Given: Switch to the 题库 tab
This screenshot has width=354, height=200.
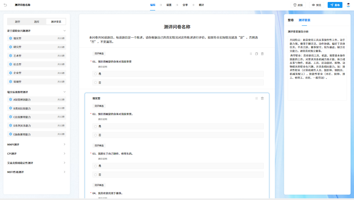Looking at the screenshot, I should pyautogui.click(x=36, y=21).
